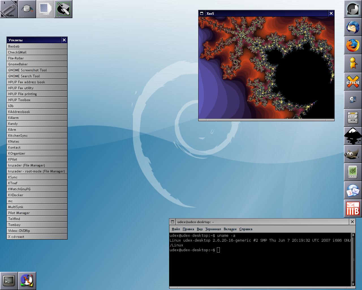Launch WPrefs screwdriver preferences icon
This screenshot has height=290, width=362.
click(63, 9)
